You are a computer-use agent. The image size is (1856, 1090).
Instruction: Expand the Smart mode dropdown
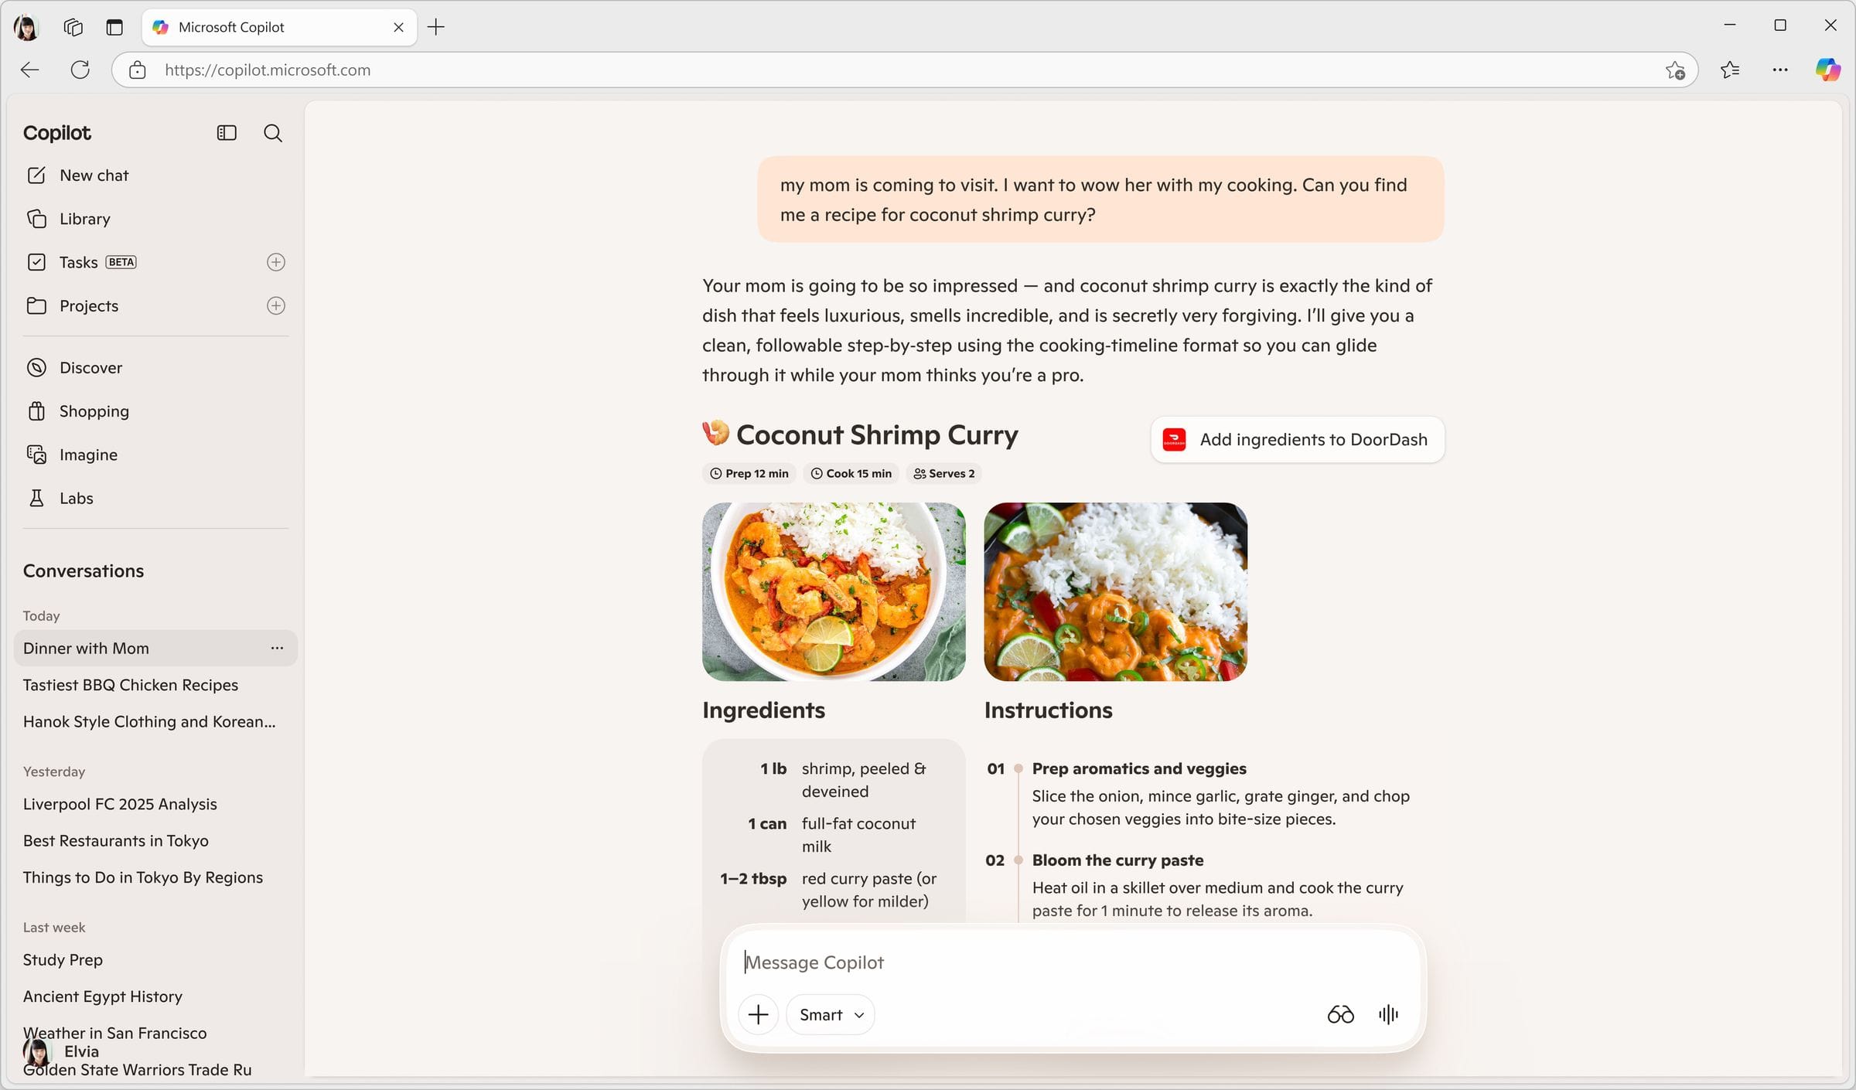[831, 1014]
